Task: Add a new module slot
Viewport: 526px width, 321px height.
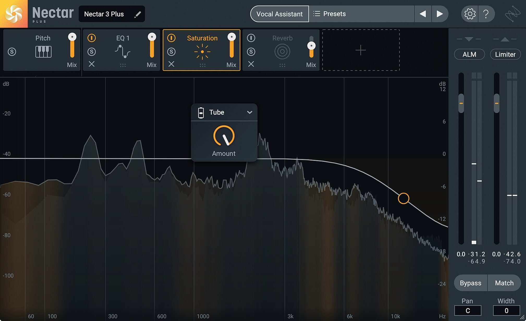Action: (x=361, y=50)
